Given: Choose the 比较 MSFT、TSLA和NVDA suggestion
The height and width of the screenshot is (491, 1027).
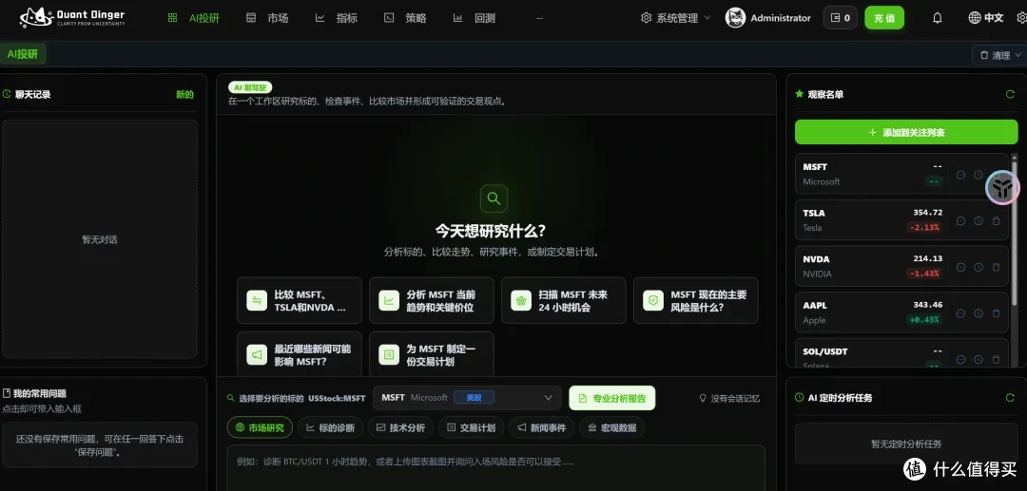Looking at the screenshot, I should tap(300, 301).
